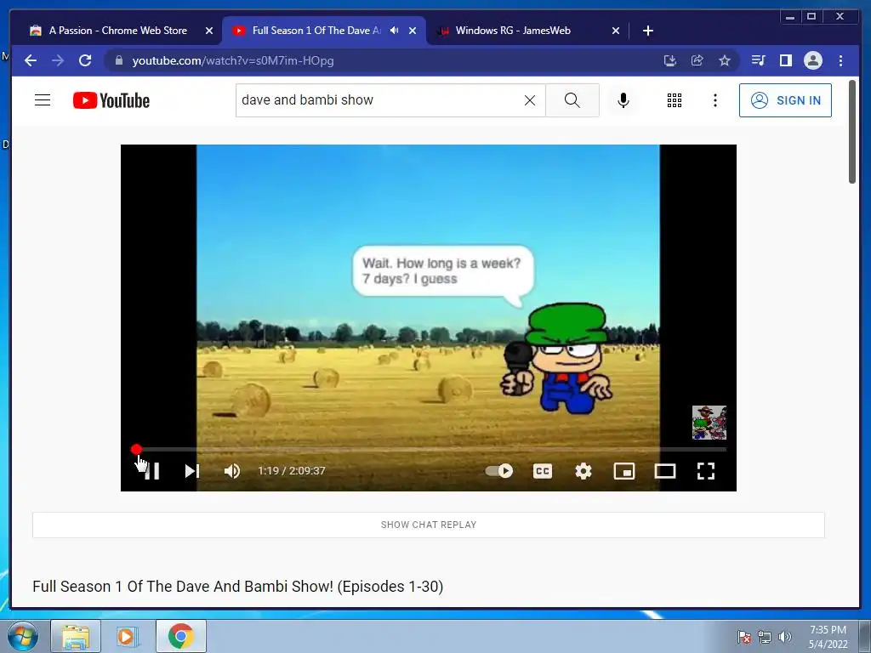Search with voice microphone icon

[x=623, y=100]
